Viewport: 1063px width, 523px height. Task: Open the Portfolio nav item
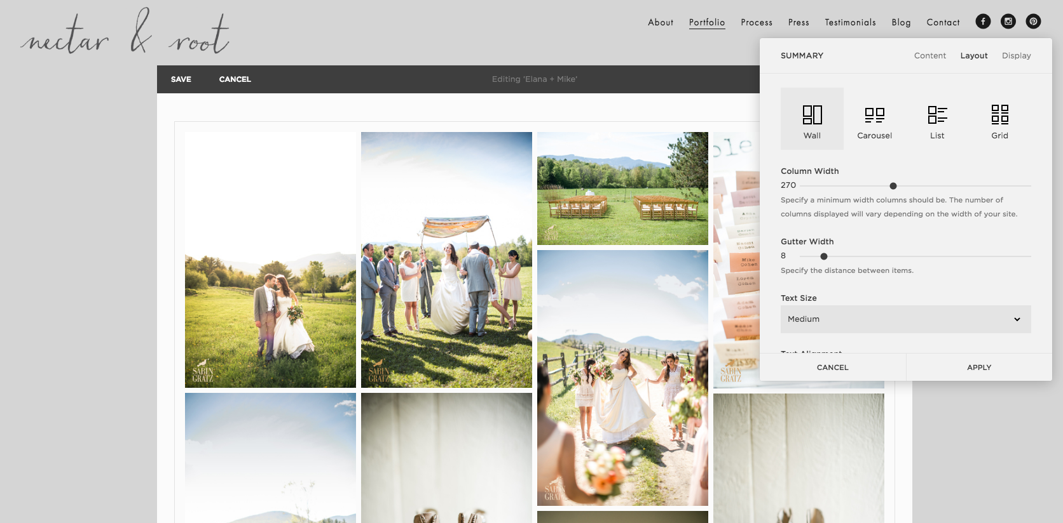click(x=707, y=22)
